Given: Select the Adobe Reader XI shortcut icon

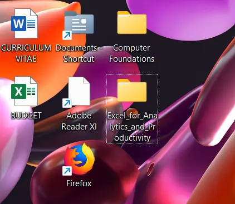Looking at the screenshot, I should [76, 92].
